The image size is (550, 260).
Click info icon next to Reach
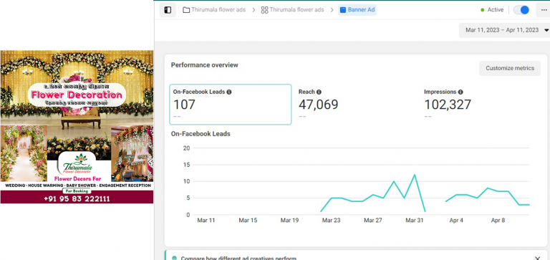tap(319, 92)
